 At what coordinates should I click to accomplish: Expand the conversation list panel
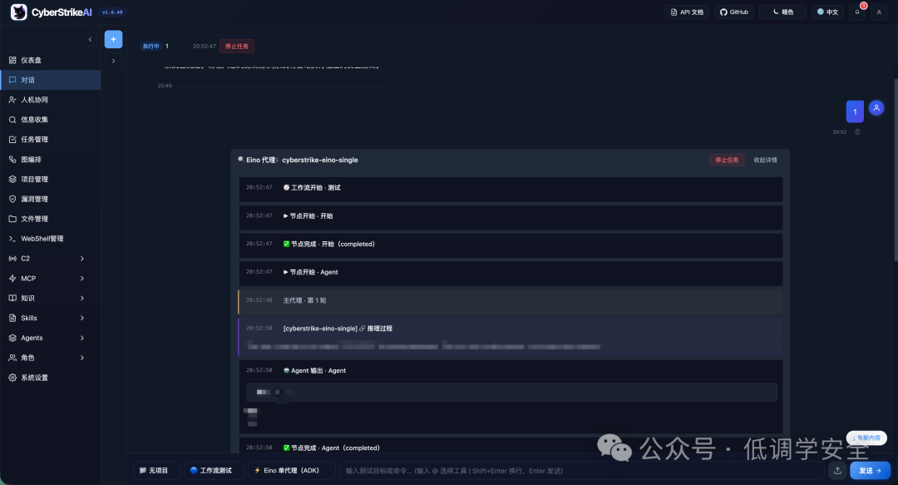point(113,61)
